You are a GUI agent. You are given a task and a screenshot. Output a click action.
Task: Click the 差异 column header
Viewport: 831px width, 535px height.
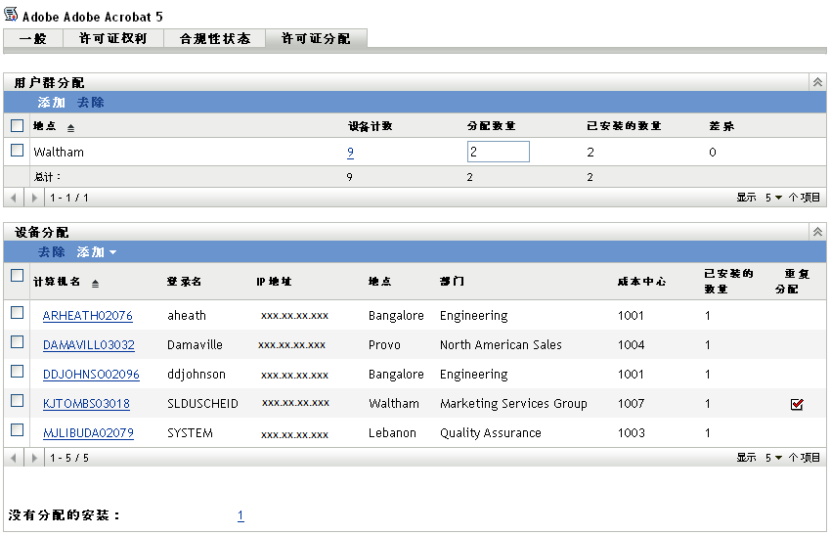tap(722, 126)
